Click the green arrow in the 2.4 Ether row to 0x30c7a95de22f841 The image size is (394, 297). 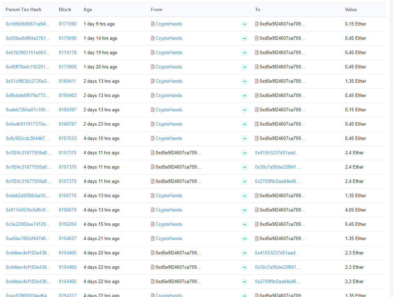point(245,167)
